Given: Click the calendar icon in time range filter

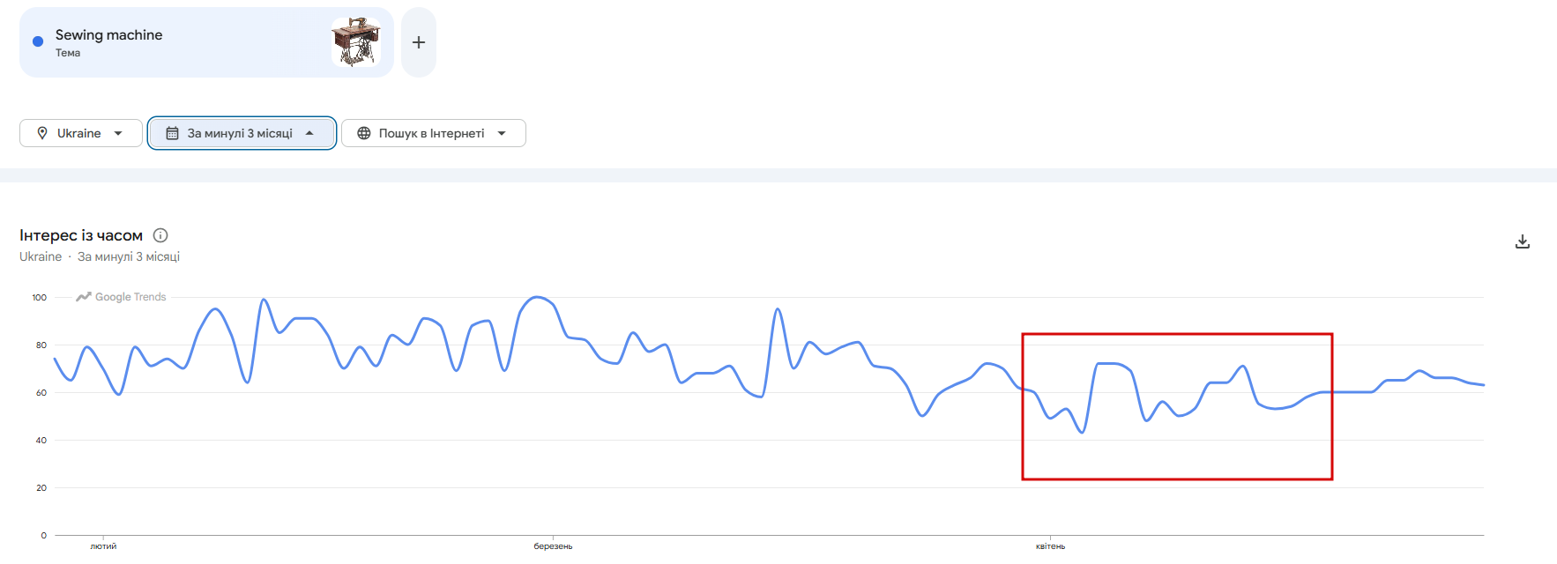Looking at the screenshot, I should 173,133.
